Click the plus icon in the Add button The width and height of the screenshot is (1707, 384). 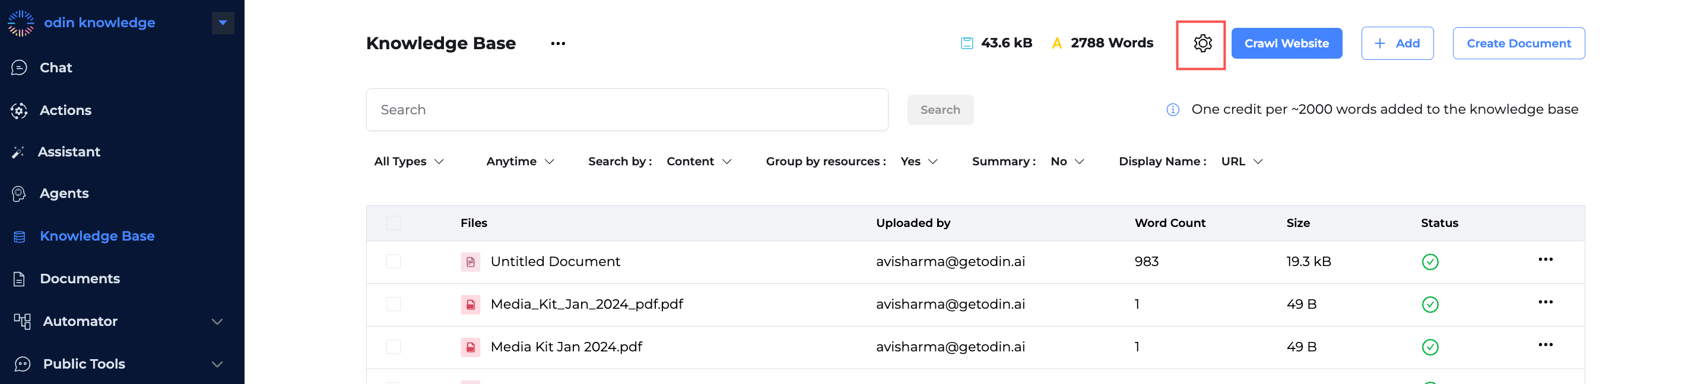pos(1379,44)
